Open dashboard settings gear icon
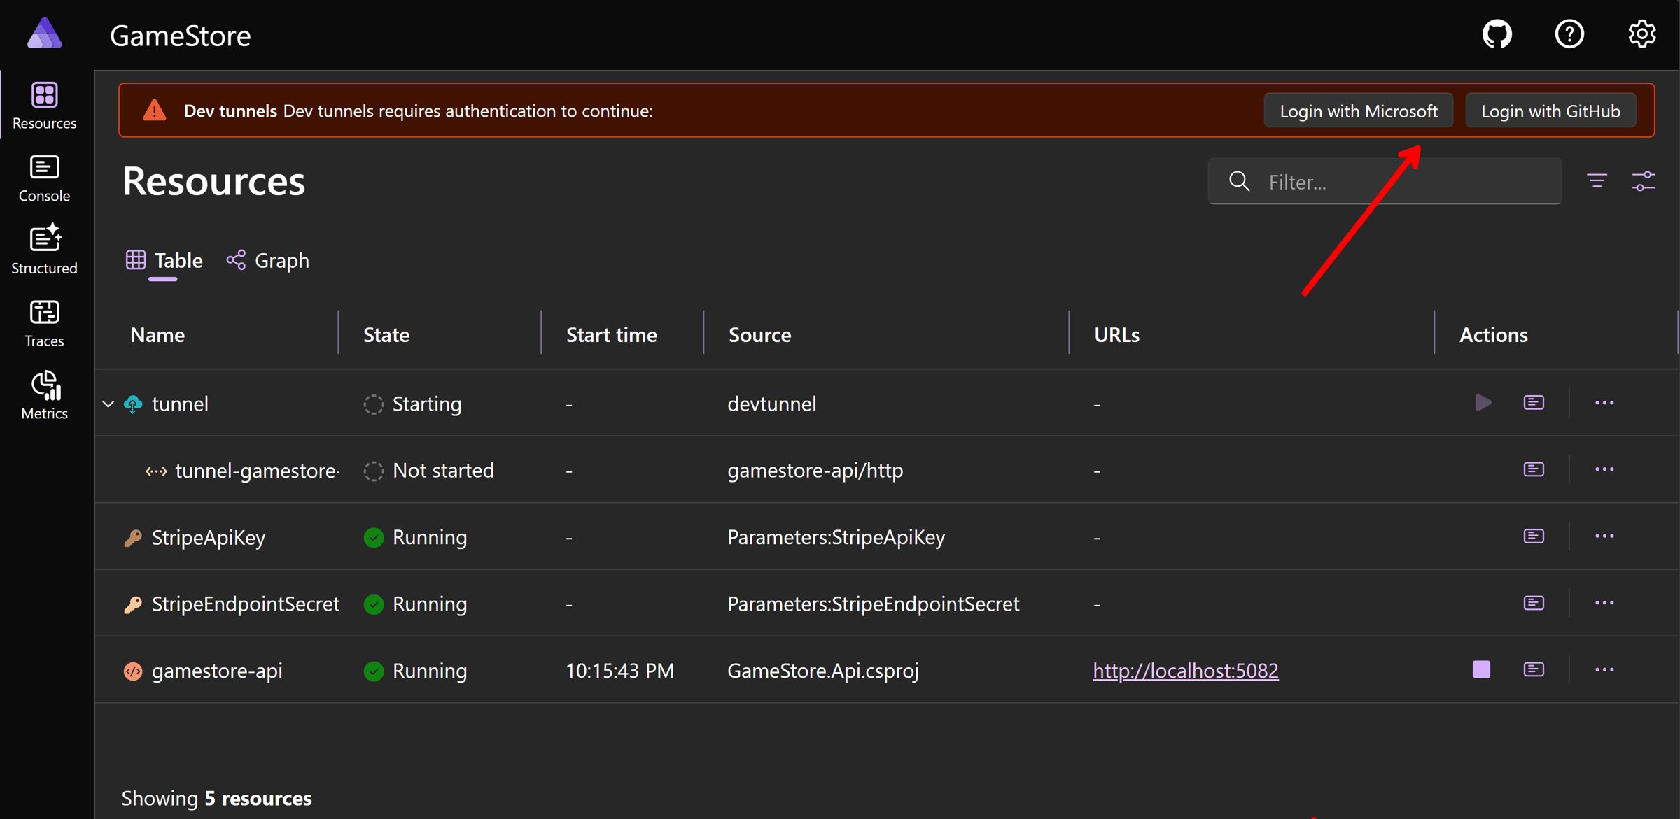Viewport: 1680px width, 819px height. (x=1641, y=34)
